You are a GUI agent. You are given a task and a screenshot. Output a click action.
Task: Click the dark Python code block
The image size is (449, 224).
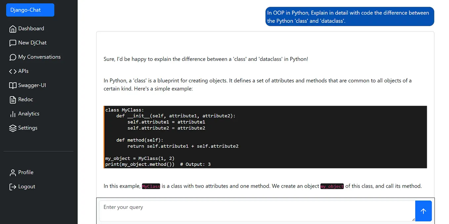coord(265,137)
